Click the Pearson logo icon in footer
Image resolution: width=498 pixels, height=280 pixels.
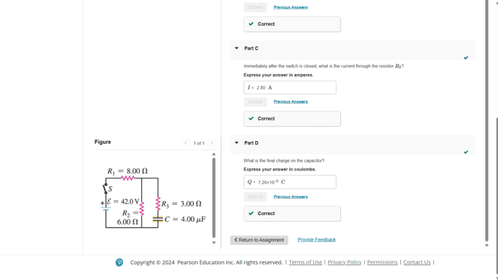tap(120, 263)
